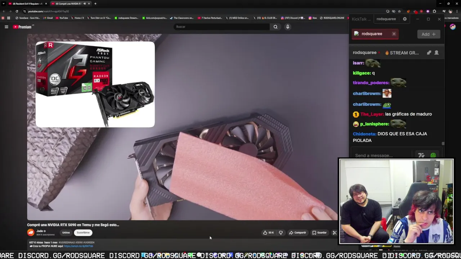
Task: Mute the audio-playing tab speaker icon
Action: (85, 4)
